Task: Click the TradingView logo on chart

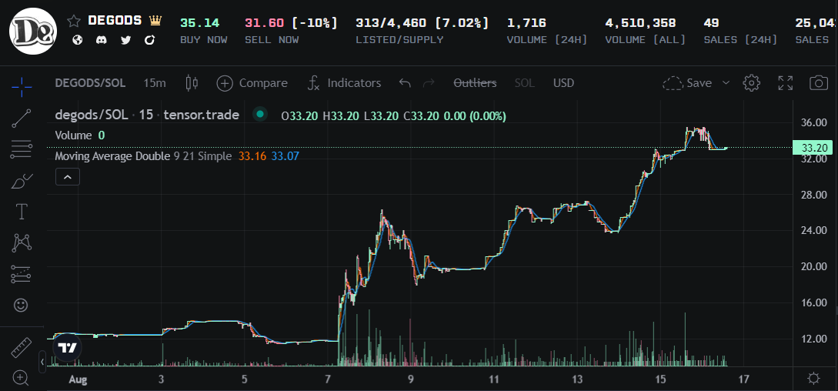Action: point(68,348)
